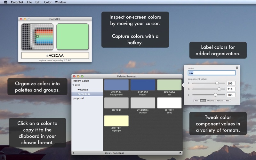Click the large green color preview
256x160 pixels.
pos(73,36)
